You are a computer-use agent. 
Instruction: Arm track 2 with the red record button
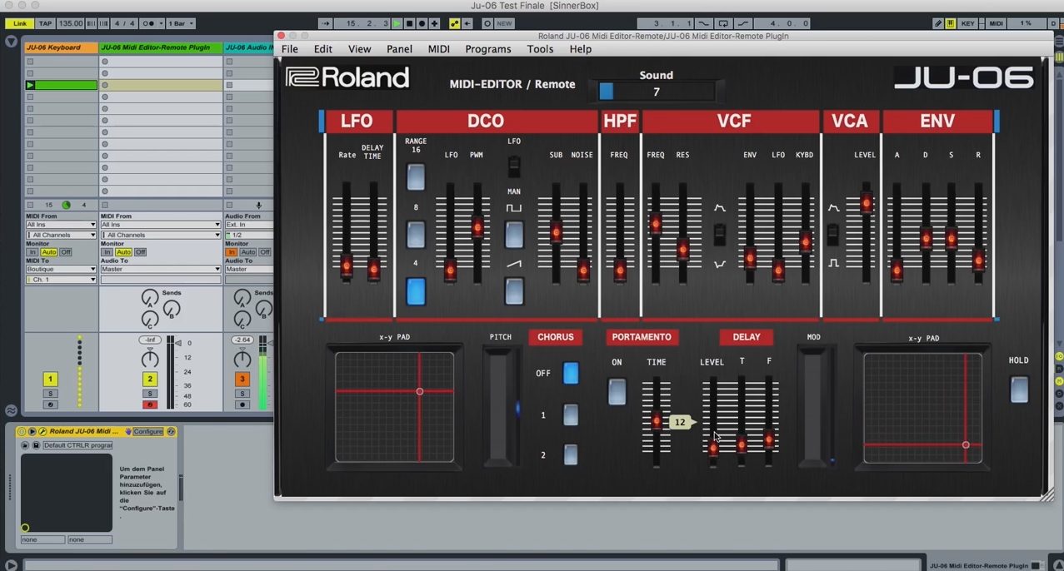point(150,405)
